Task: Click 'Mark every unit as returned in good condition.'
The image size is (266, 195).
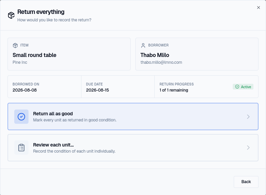Action: point(75,120)
